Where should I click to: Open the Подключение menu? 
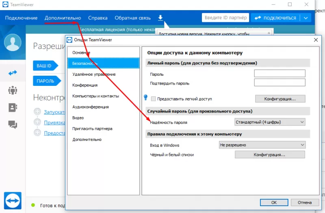point(22,18)
